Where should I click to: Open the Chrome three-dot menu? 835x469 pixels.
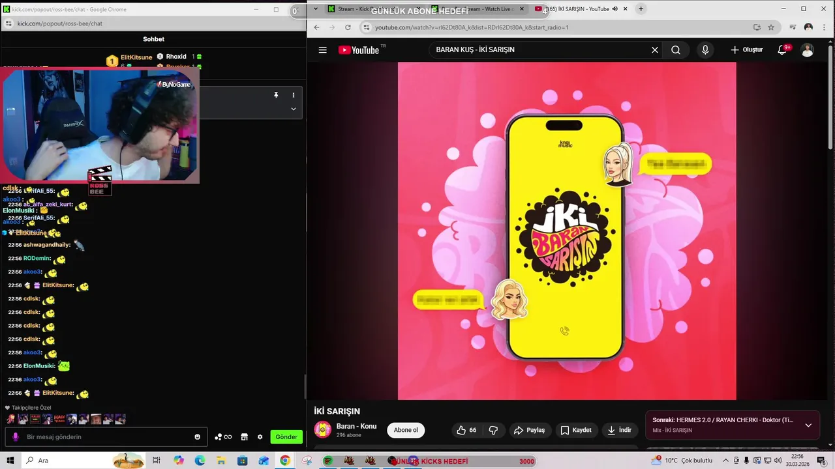[x=824, y=27]
